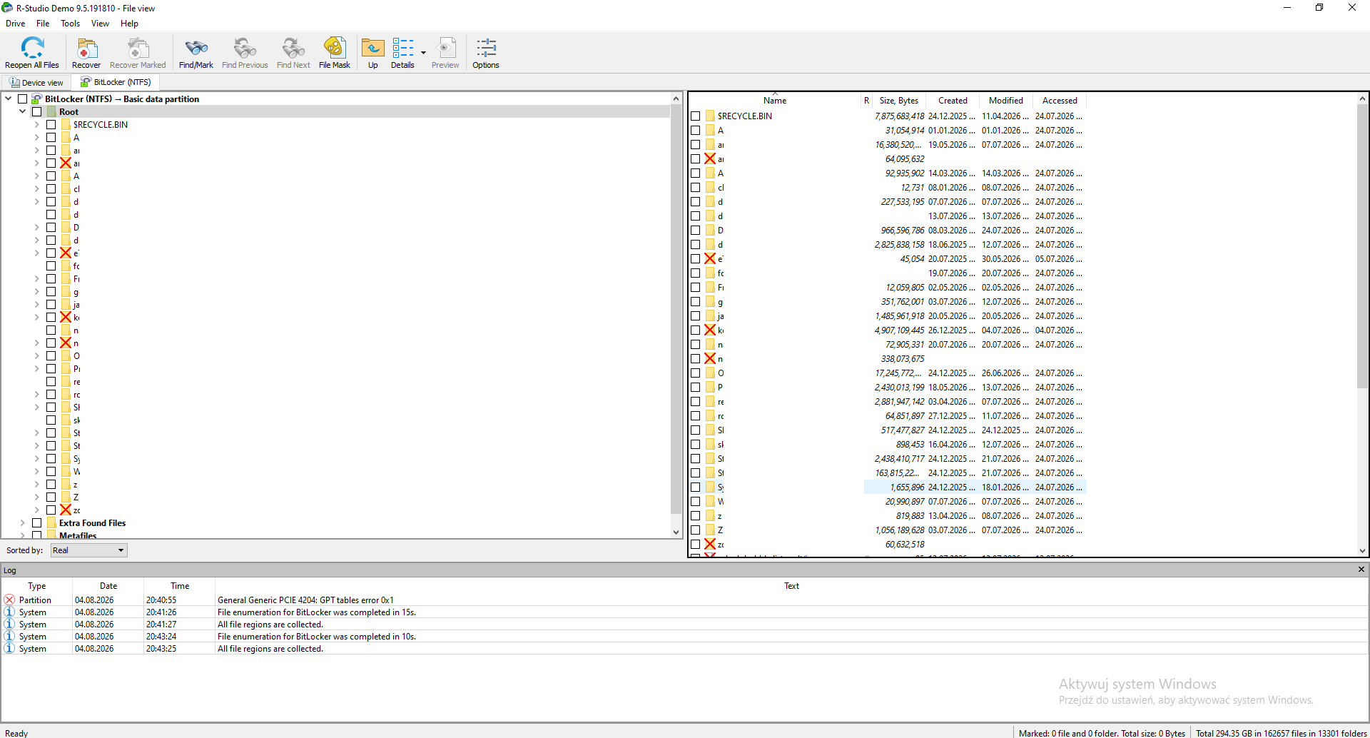The width and height of the screenshot is (1370, 738).
Task: Sort file list by Accessed column
Action: tap(1060, 101)
